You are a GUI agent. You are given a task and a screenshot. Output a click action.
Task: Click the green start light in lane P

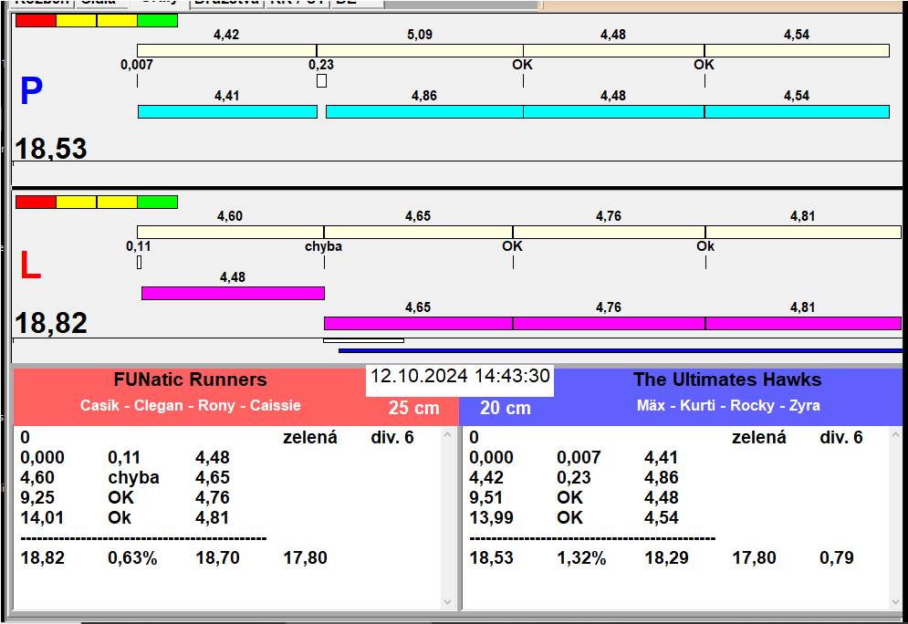[x=157, y=20]
